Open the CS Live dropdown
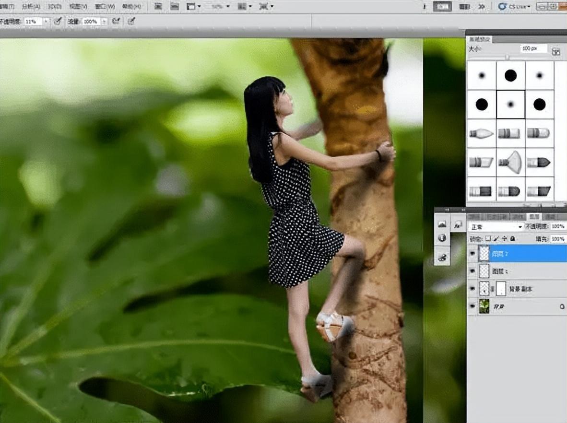 click(513, 6)
